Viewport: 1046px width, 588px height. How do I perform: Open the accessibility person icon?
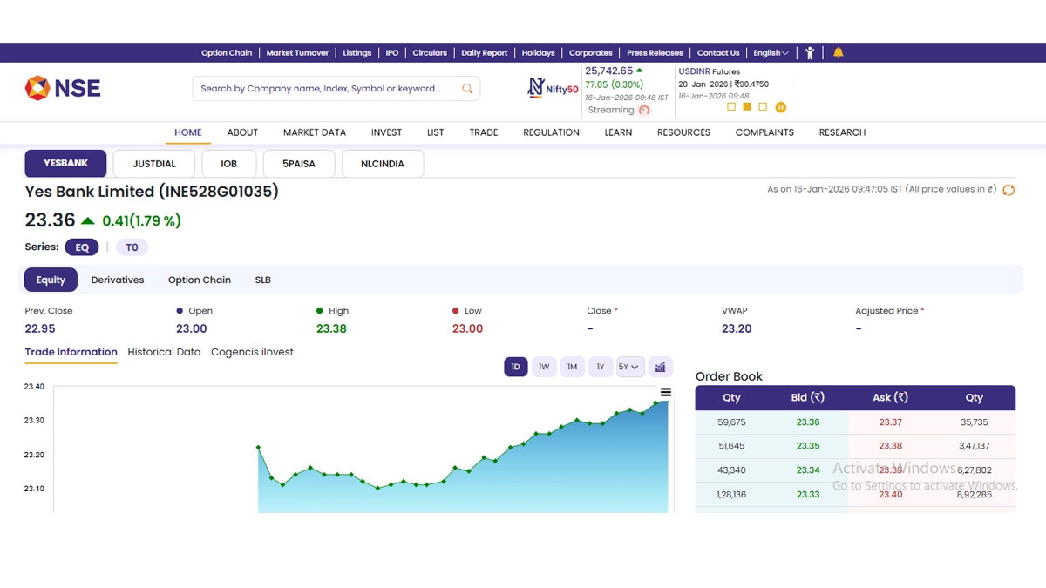[810, 53]
